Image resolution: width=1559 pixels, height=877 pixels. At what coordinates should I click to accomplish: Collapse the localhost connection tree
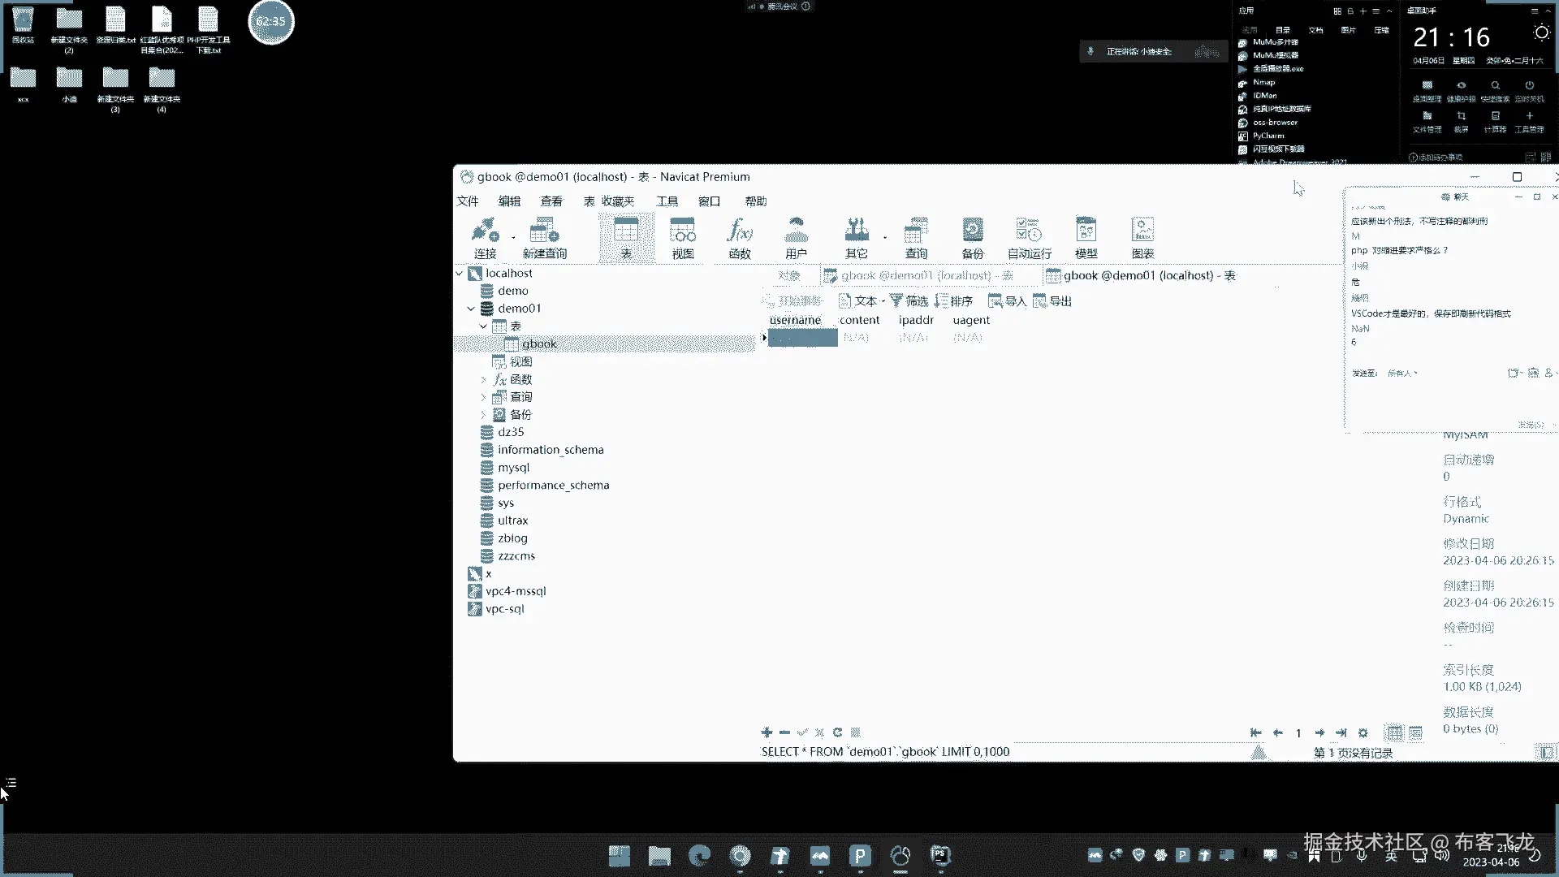click(x=460, y=274)
